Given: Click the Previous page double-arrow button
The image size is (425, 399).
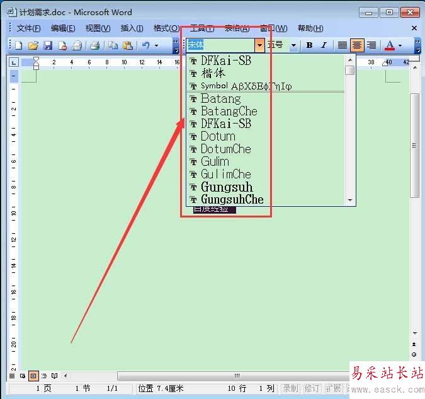Looking at the screenshot, I should [414, 344].
